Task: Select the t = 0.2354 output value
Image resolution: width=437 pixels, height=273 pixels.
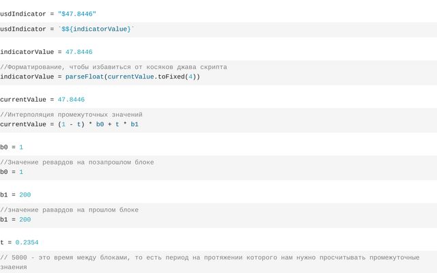Action: [27, 243]
